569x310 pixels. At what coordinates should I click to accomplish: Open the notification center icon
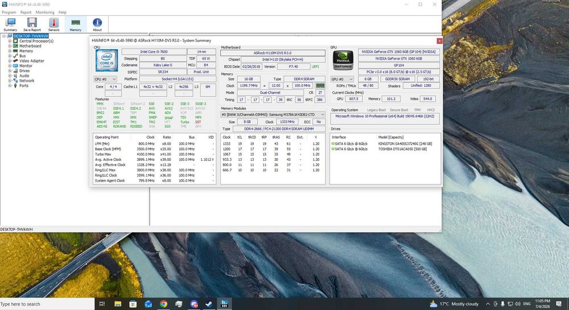(x=559, y=304)
